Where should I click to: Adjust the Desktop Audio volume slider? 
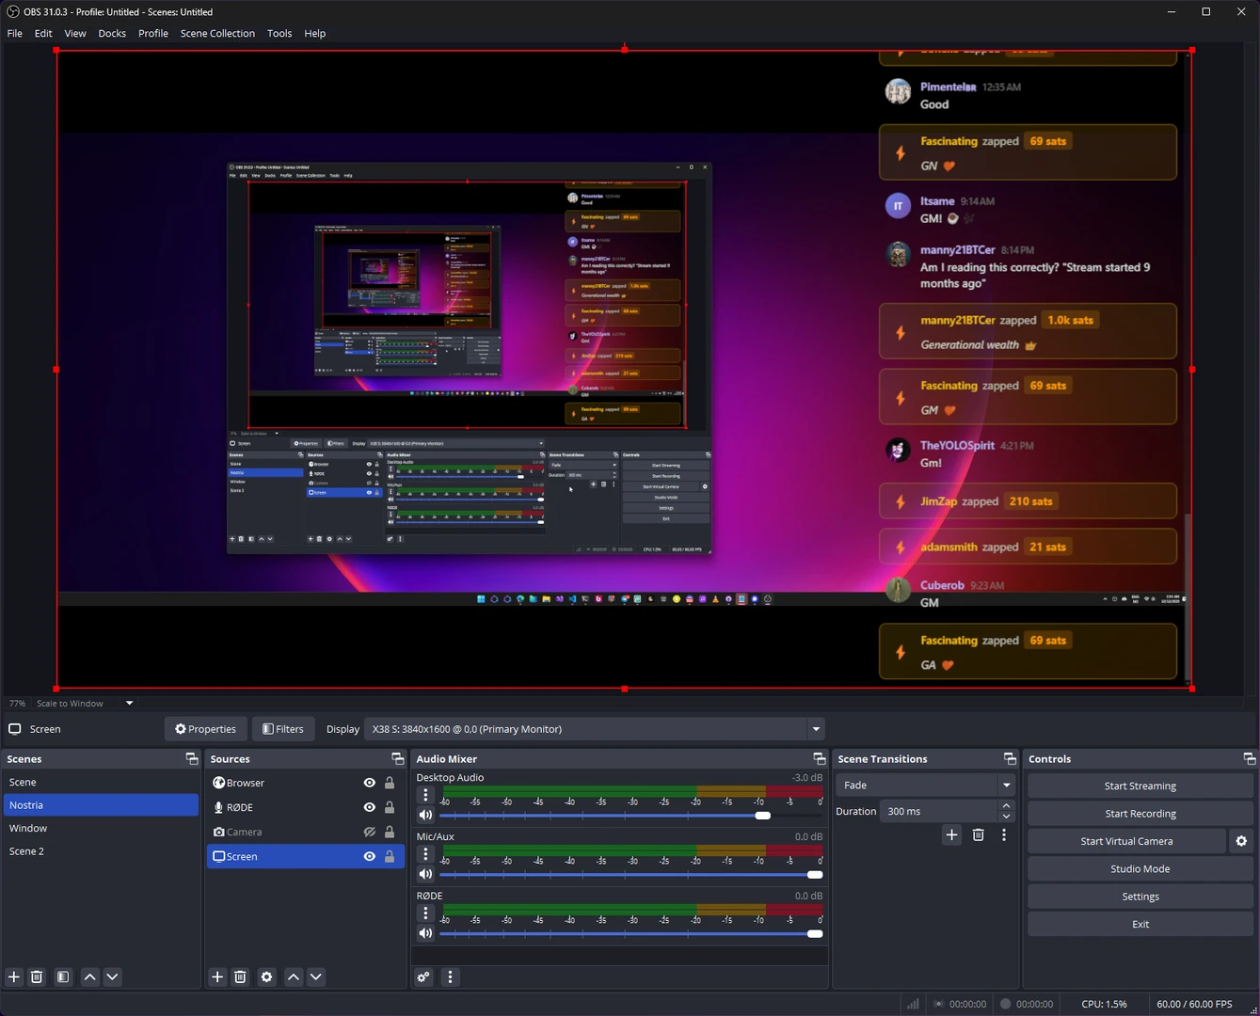pos(762,816)
